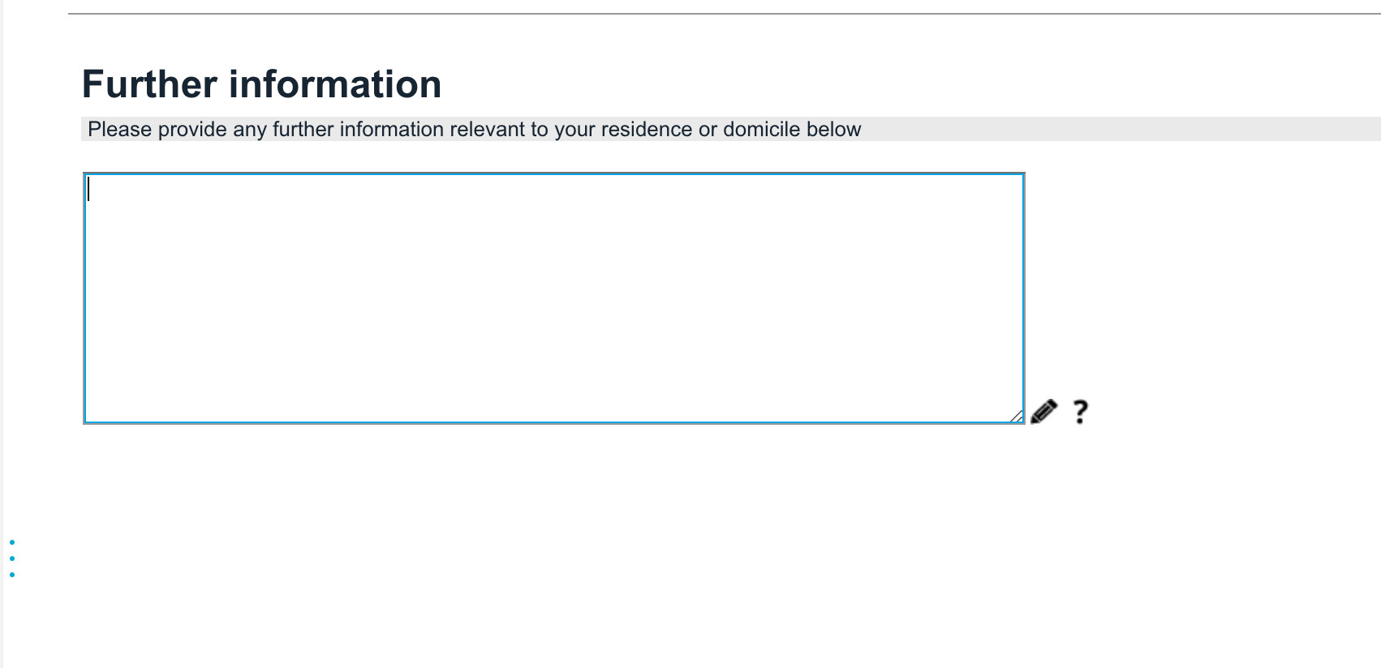1381x668 pixels.
Task: Click the horizontal divider line at top
Action: point(722,14)
